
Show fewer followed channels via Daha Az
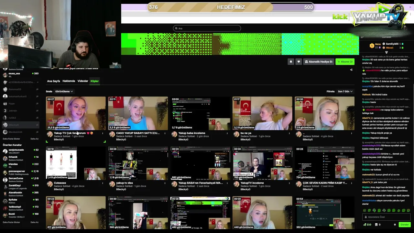34,139
